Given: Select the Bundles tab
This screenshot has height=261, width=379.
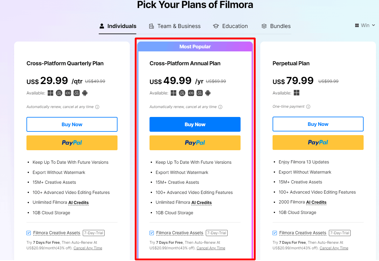Looking at the screenshot, I should [x=276, y=26].
